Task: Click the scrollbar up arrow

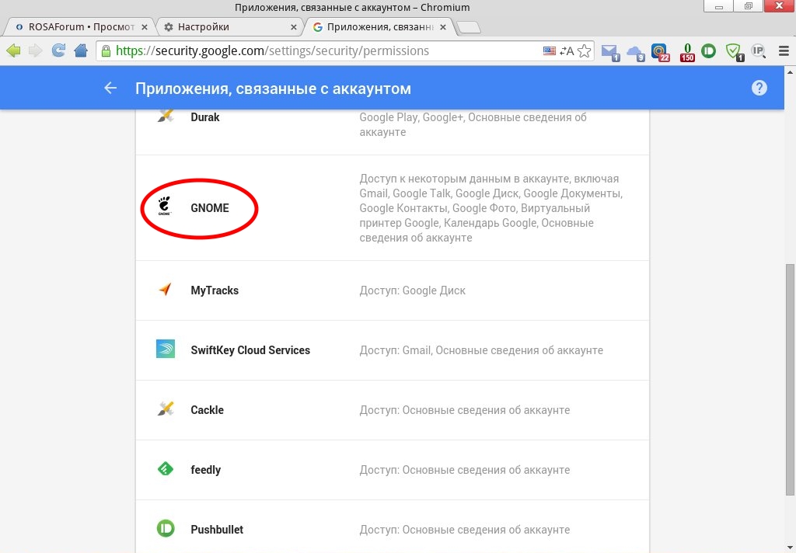Action: pyautogui.click(x=790, y=71)
